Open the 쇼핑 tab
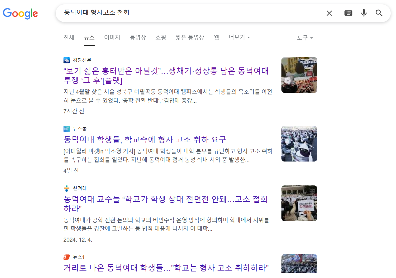The width and height of the screenshot is (396, 278). [161, 37]
